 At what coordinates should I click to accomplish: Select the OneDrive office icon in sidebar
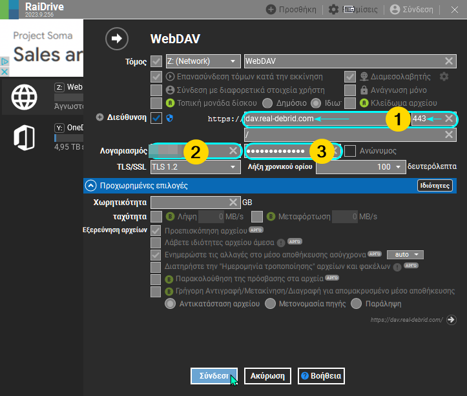tap(24, 137)
